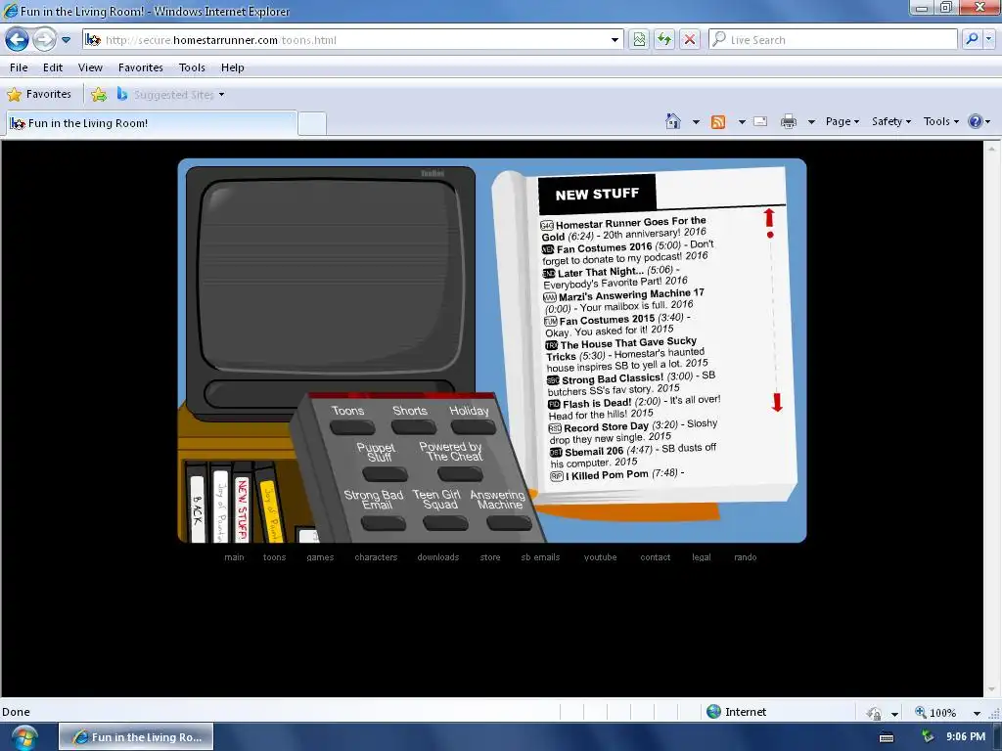Open the Tools command bar menu
Viewport: 1002px width, 751px height.
pos(940,121)
